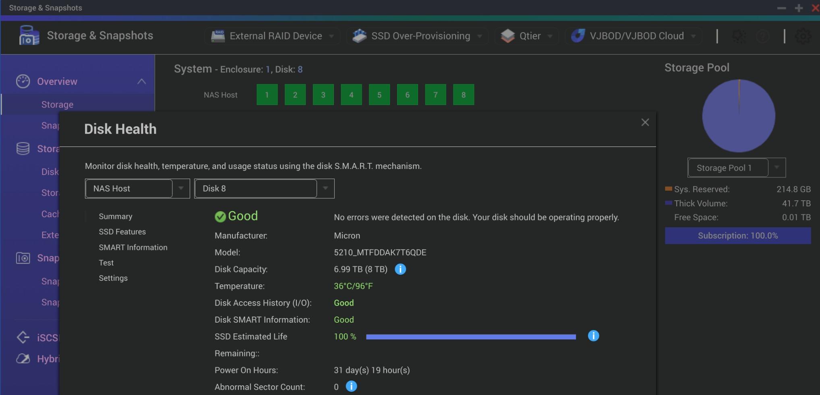820x395 pixels.
Task: Click the Overview gauge icon
Action: point(23,81)
